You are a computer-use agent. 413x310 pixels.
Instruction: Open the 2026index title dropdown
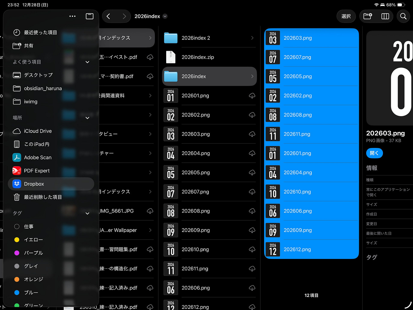click(x=165, y=16)
